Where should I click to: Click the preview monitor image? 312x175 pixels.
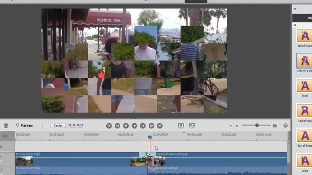(x=135, y=60)
